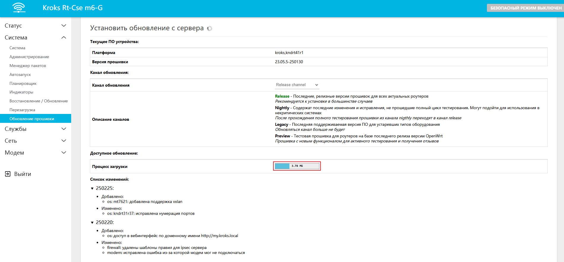Collapse the Система section chevron
This screenshot has height=262, width=564.
[63, 37]
